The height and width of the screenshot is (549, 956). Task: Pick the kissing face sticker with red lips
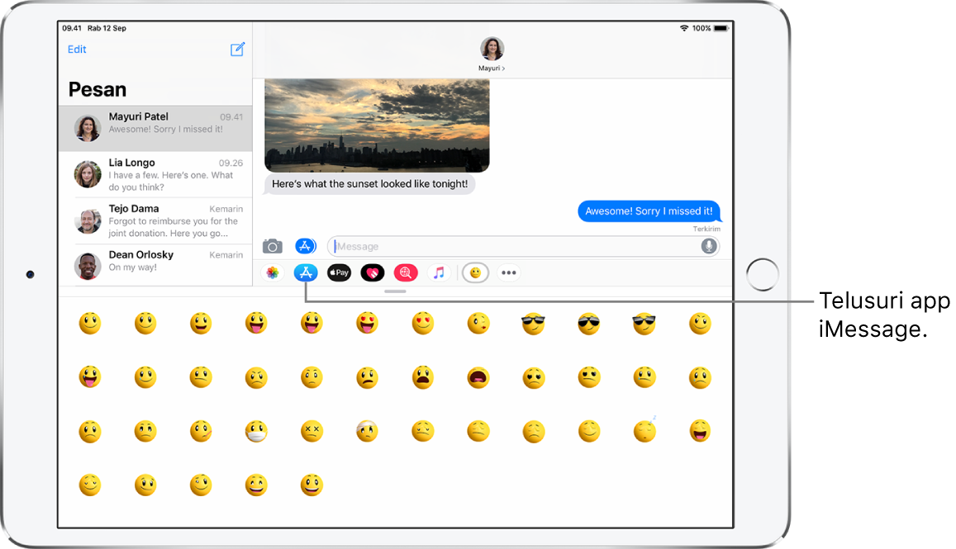pyautogui.click(x=478, y=324)
